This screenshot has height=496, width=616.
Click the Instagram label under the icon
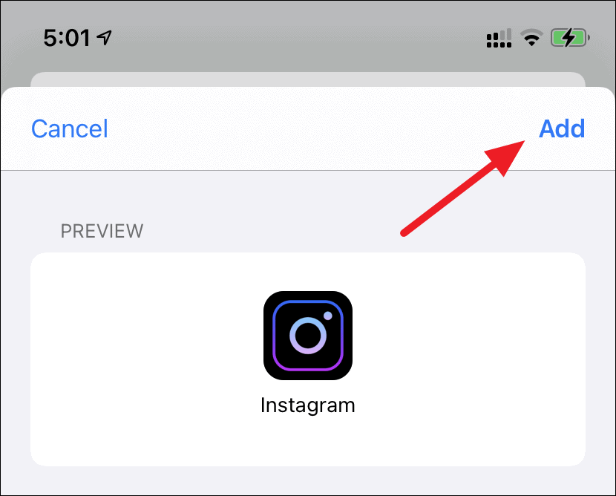(x=308, y=405)
